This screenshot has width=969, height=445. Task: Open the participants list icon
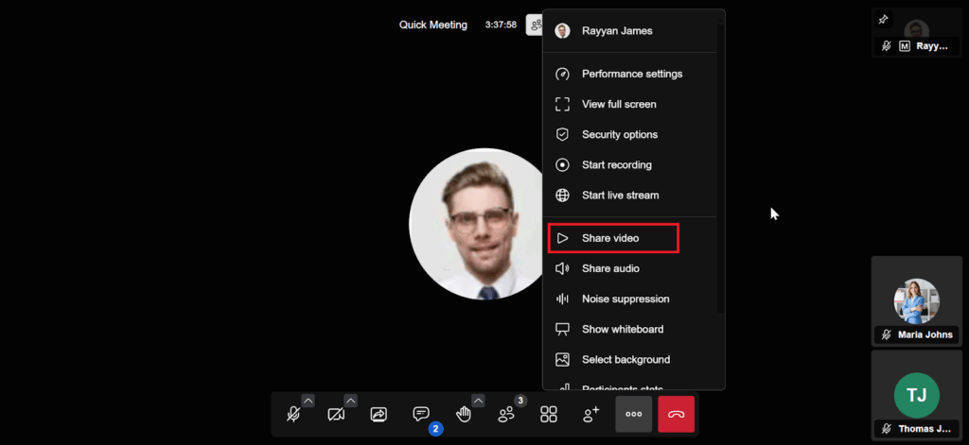(506, 415)
